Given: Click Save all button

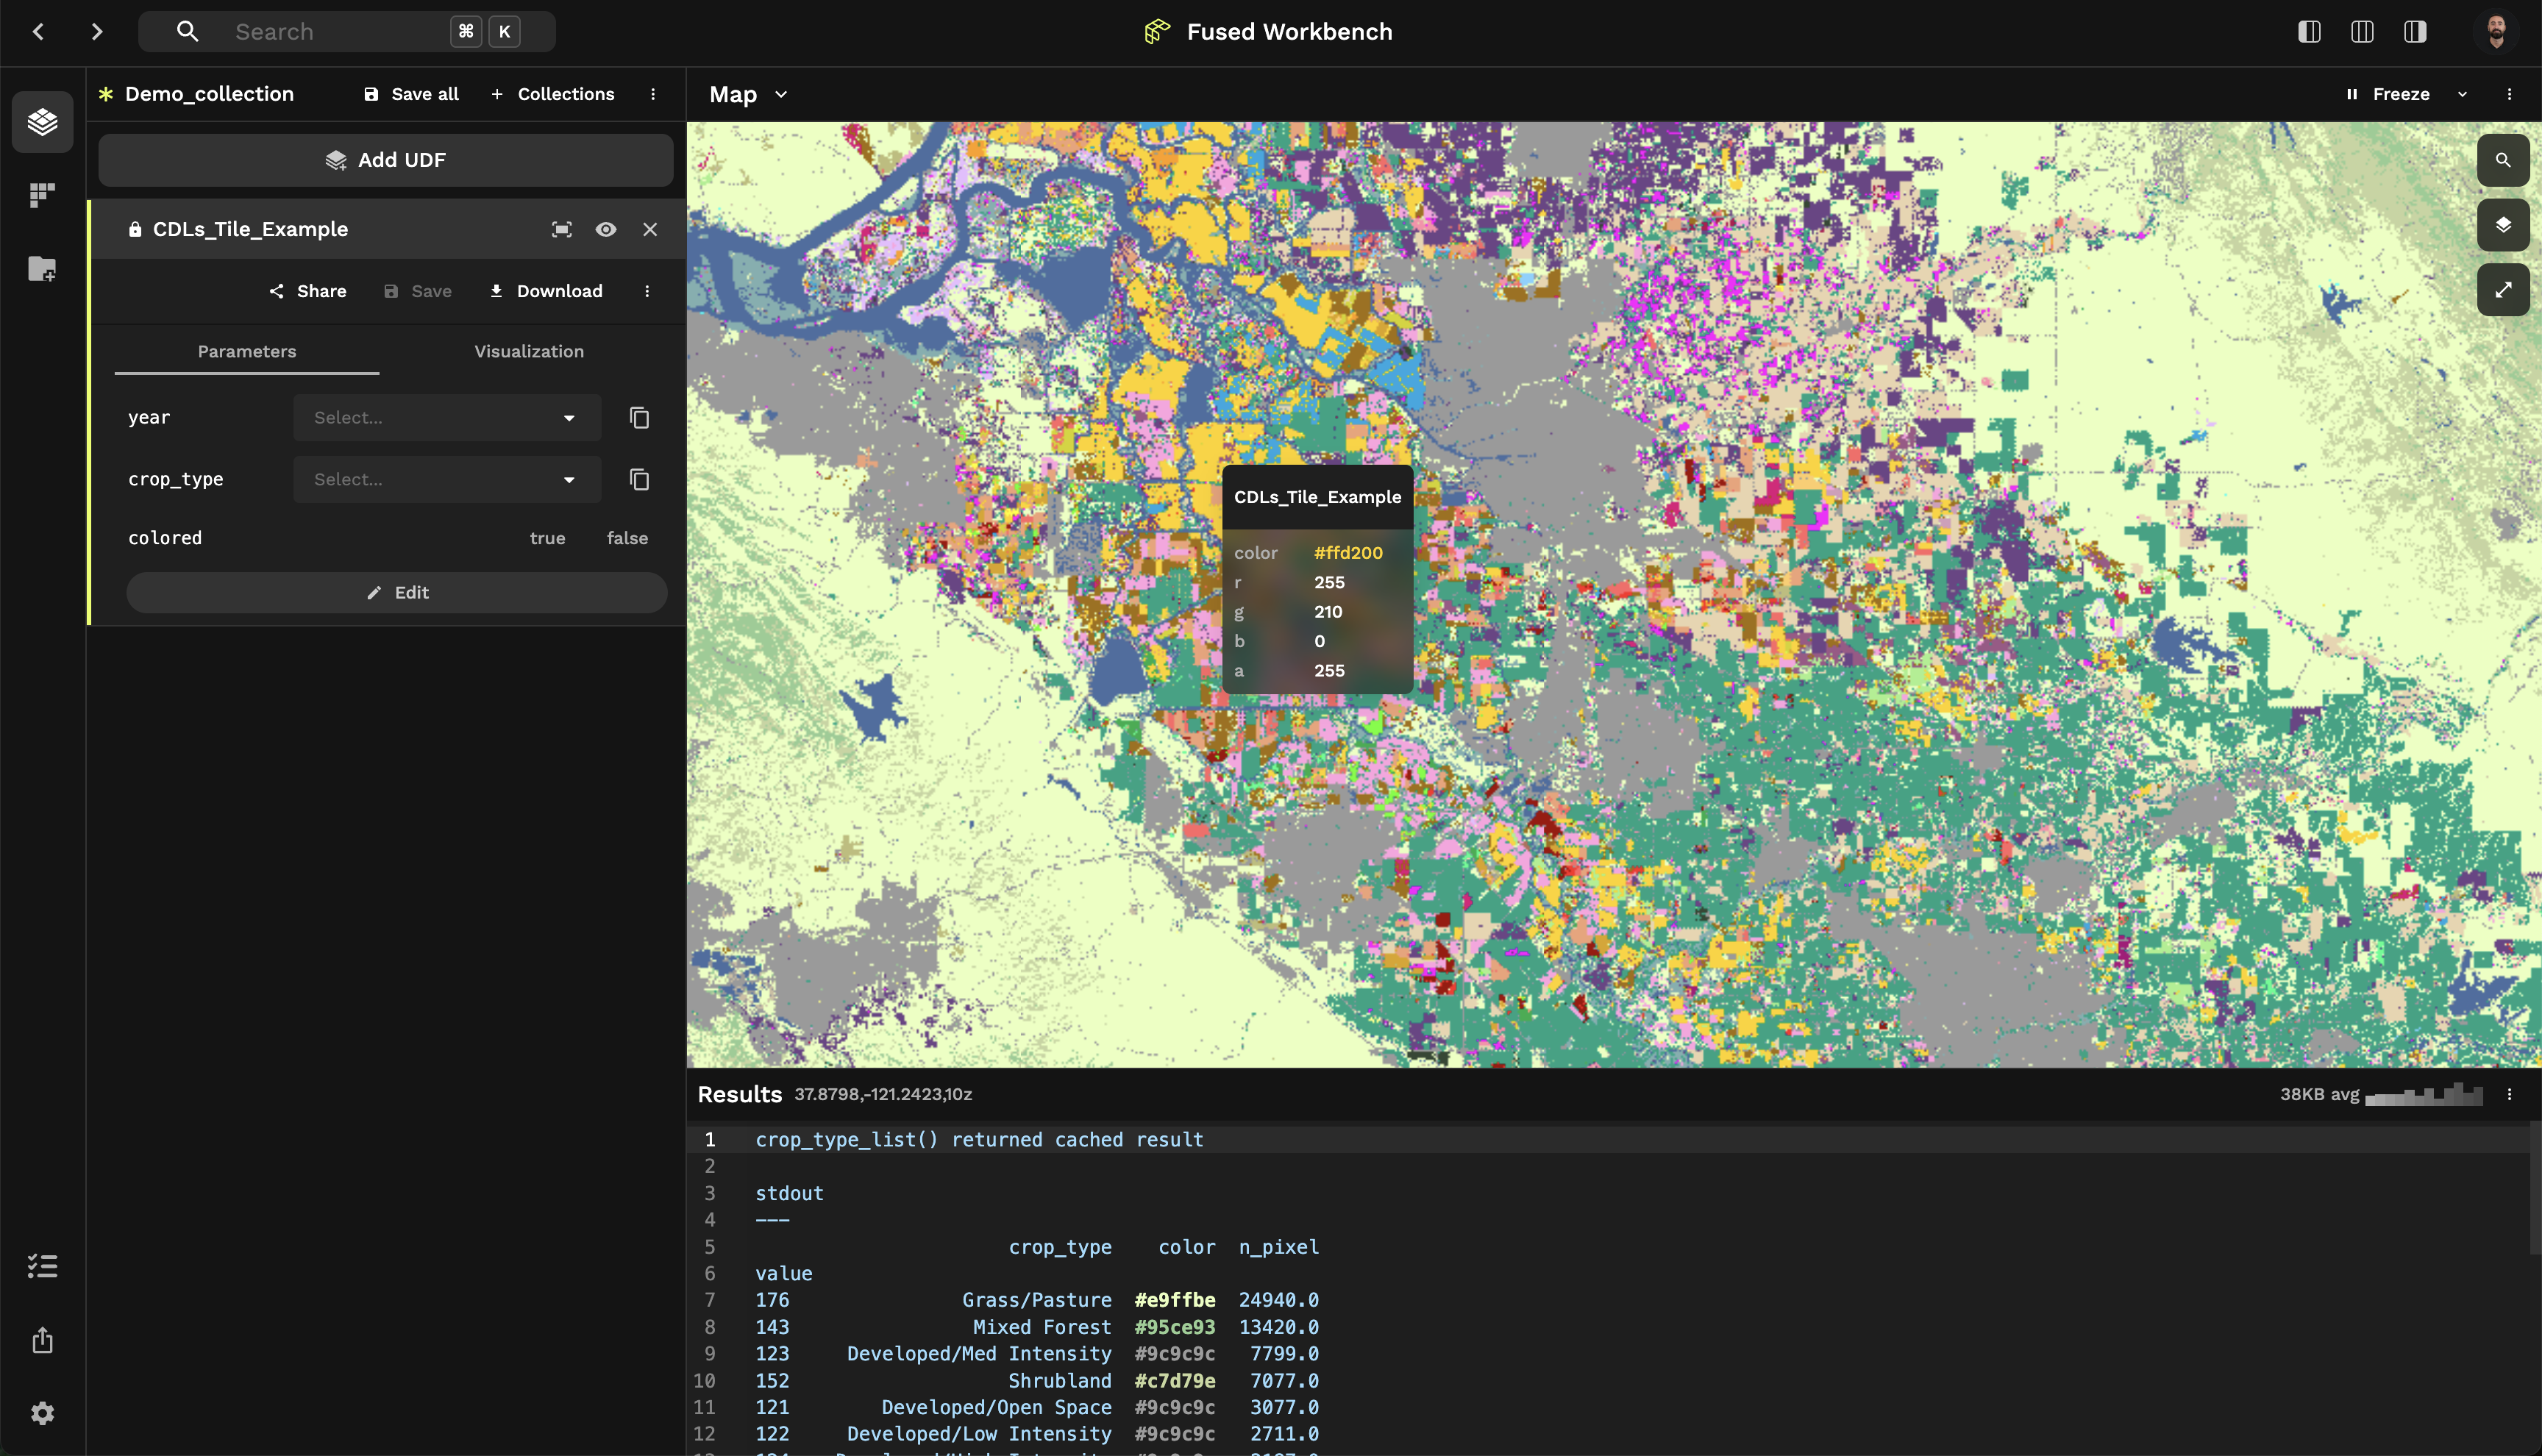Looking at the screenshot, I should tap(411, 94).
